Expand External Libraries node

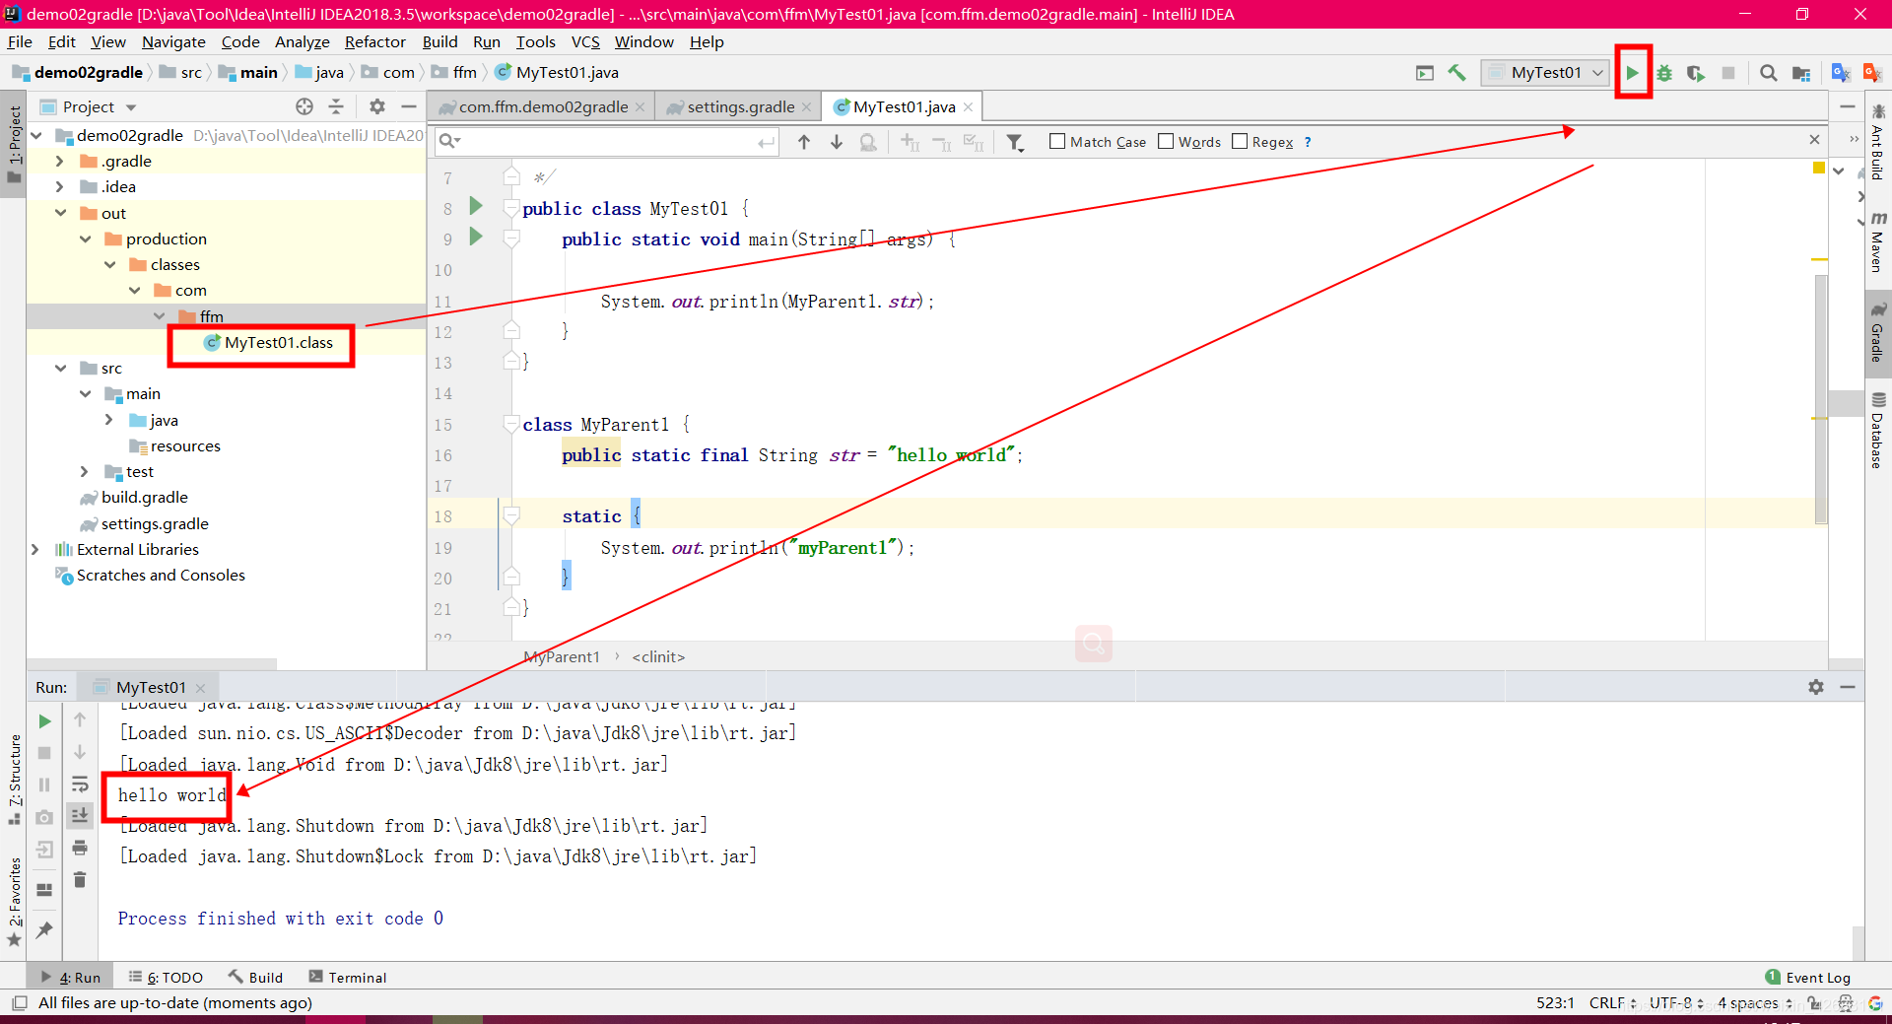point(34,549)
